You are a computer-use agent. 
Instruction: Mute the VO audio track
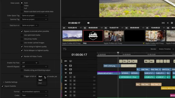[x=74, y=81]
